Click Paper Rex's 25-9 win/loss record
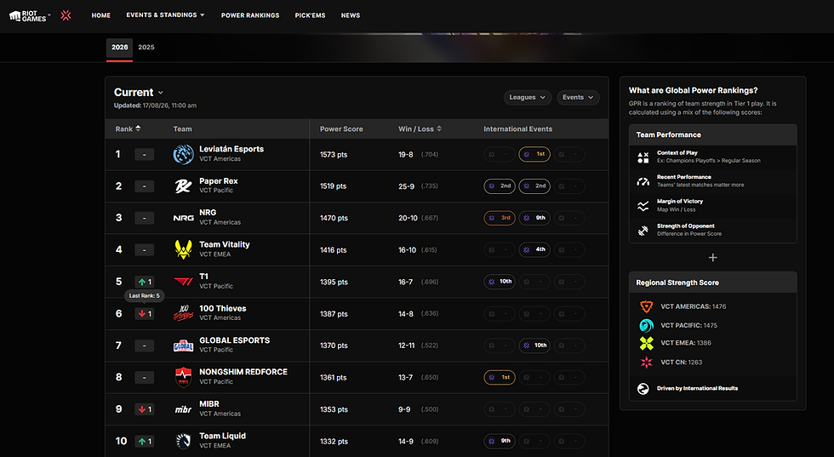The height and width of the screenshot is (457, 834). [407, 186]
